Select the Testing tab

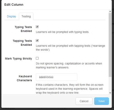pyautogui.click(x=26, y=16)
